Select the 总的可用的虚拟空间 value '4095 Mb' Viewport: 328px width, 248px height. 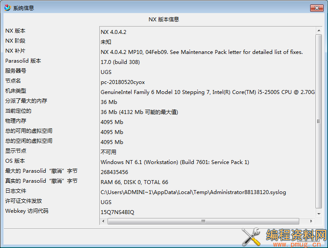click(x=112, y=132)
